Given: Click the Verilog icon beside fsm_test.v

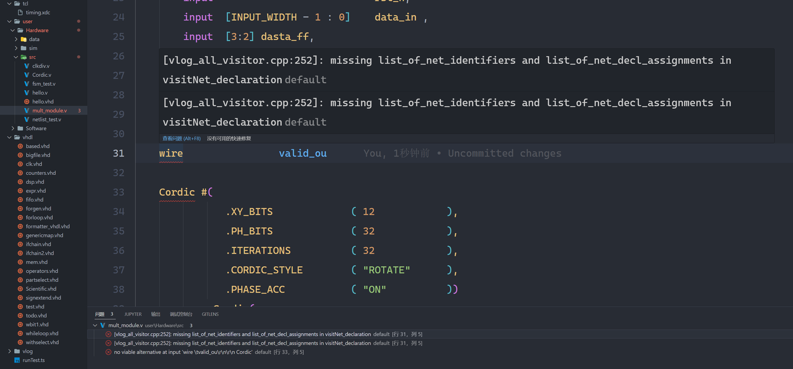Looking at the screenshot, I should [27, 84].
